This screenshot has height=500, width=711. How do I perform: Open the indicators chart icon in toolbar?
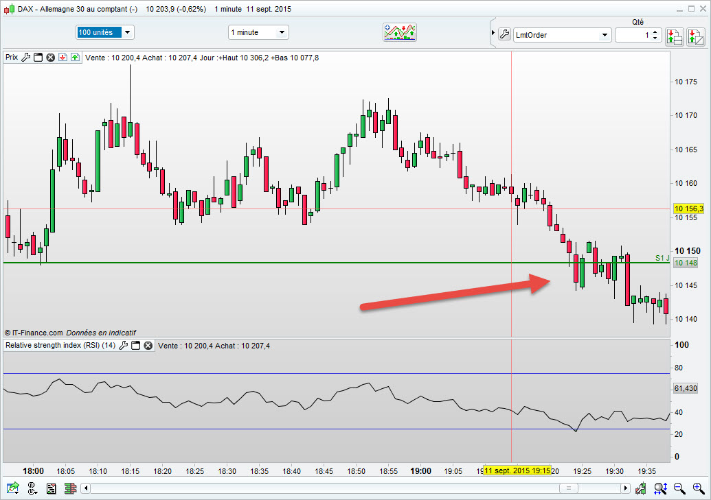pos(400,32)
